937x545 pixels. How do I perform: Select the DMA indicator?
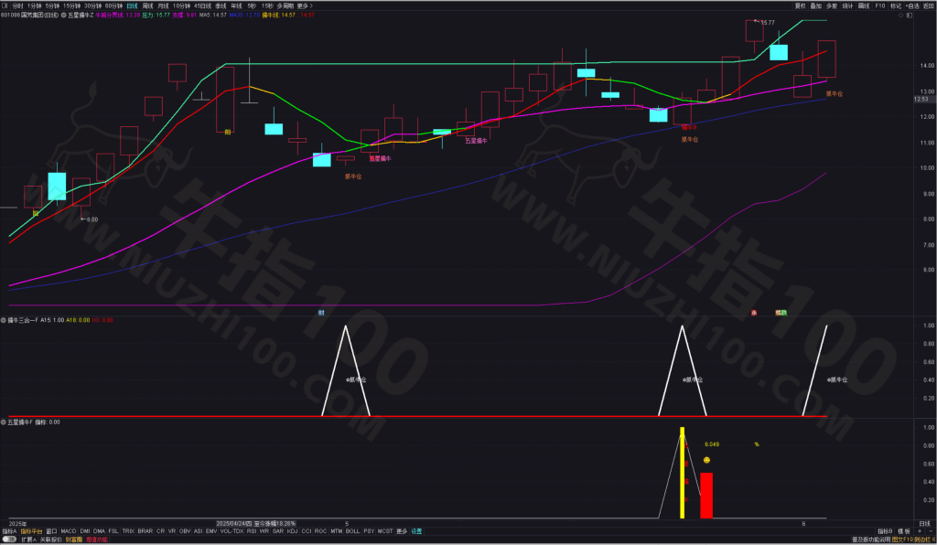point(99,531)
